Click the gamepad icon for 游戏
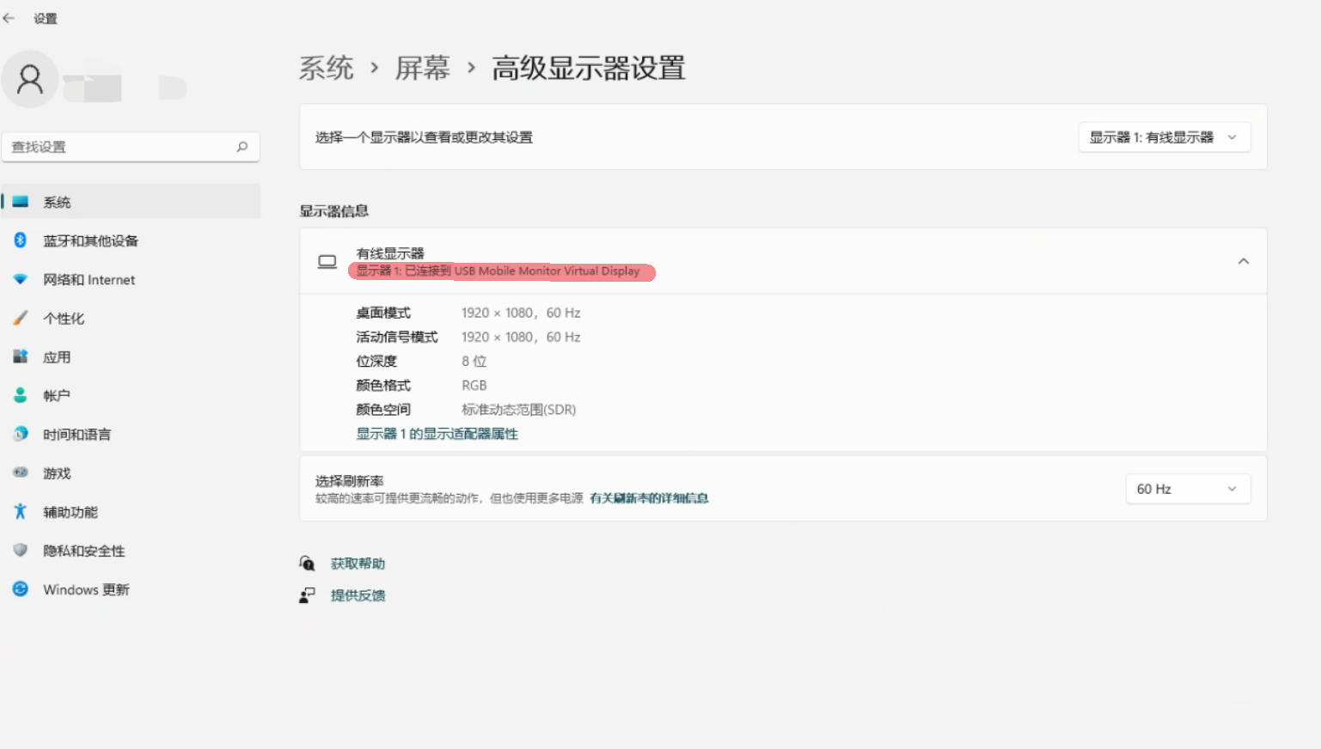The width and height of the screenshot is (1321, 749). pyautogui.click(x=21, y=472)
